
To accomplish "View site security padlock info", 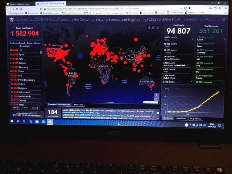I will [45, 9].
